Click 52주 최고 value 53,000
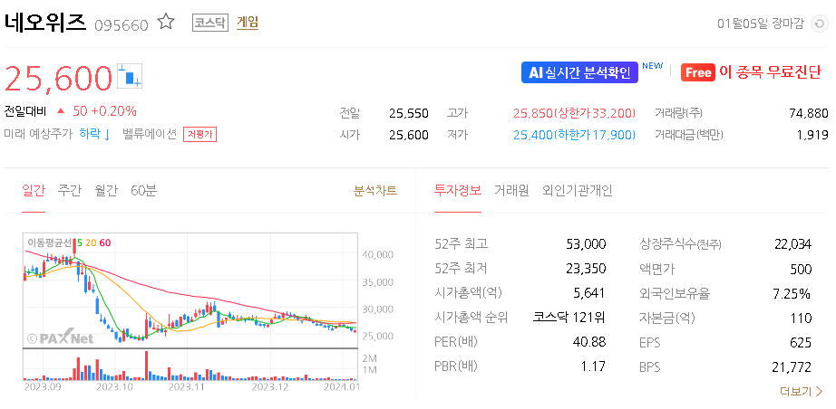The image size is (836, 409). tap(586, 244)
